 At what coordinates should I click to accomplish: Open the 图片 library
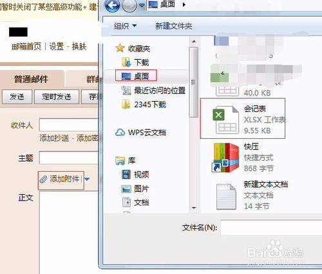click(x=135, y=188)
